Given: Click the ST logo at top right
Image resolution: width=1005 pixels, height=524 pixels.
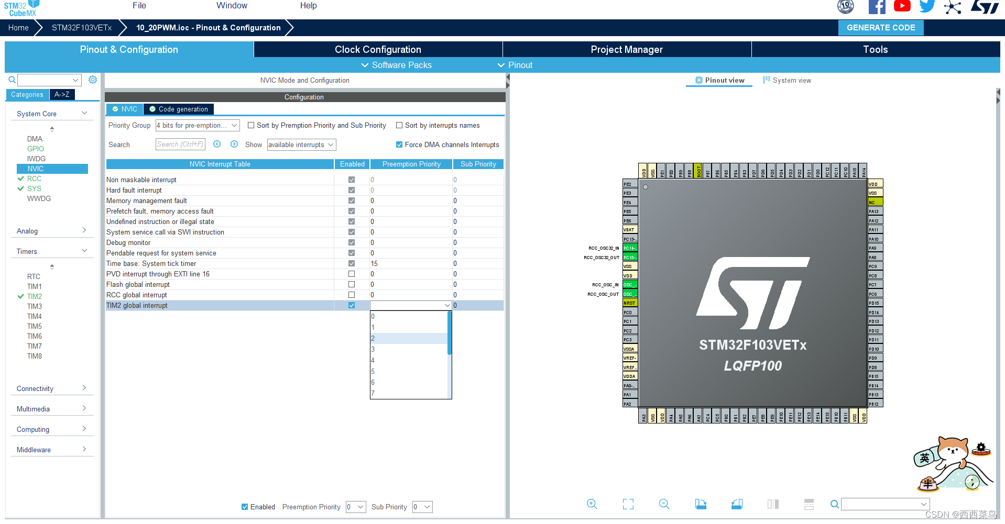Looking at the screenshot, I should click(985, 7).
